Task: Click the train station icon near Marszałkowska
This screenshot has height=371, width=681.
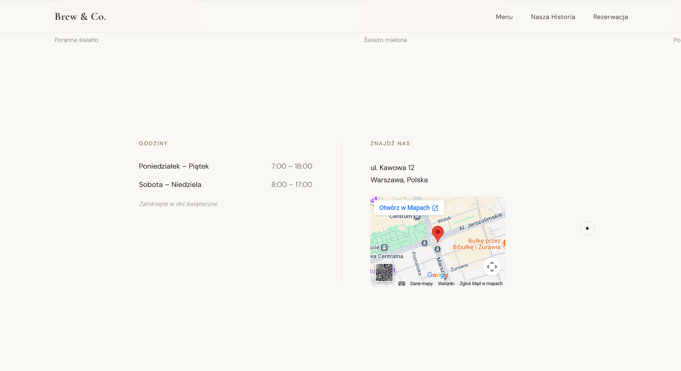Action: click(438, 249)
